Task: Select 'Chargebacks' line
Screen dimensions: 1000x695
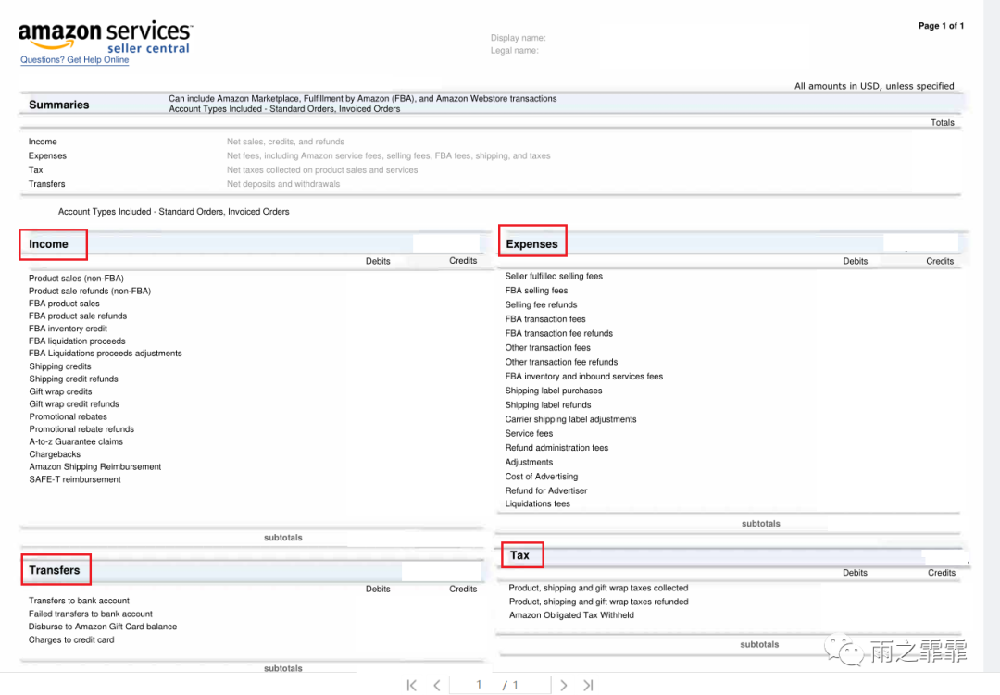Action: (x=55, y=454)
